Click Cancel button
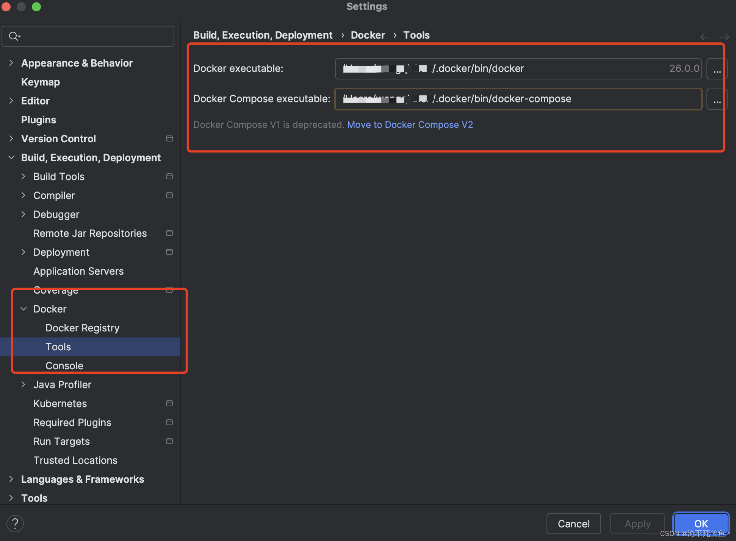The image size is (736, 541). tap(573, 524)
